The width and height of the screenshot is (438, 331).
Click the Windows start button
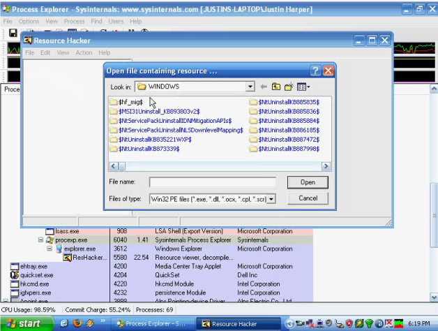tap(26, 323)
